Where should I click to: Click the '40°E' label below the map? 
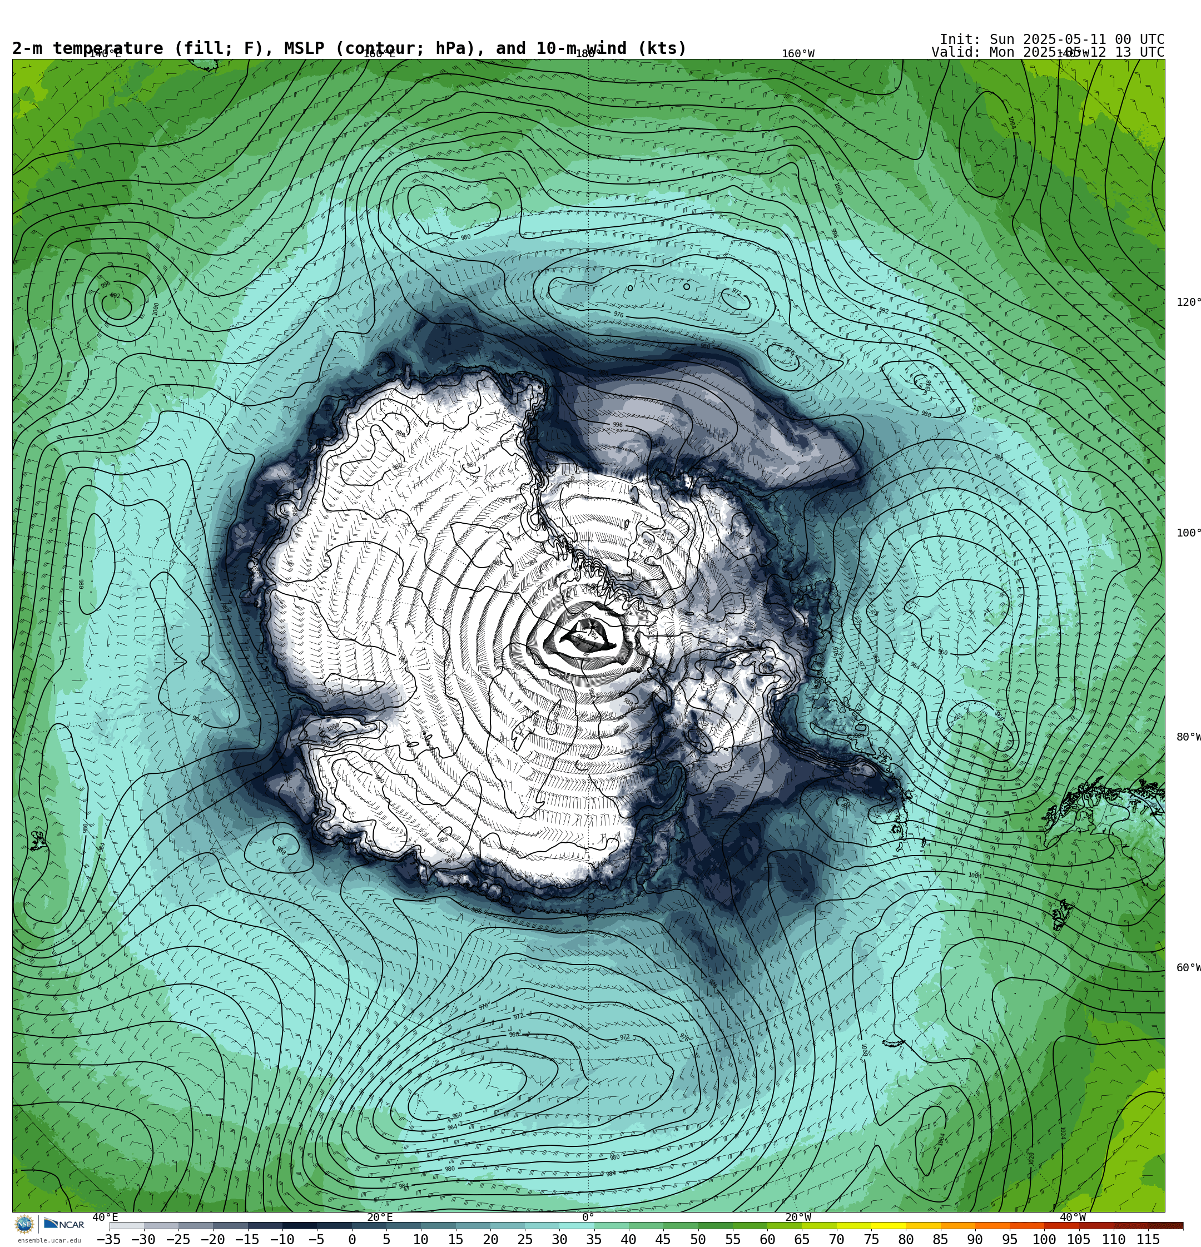tap(105, 1217)
